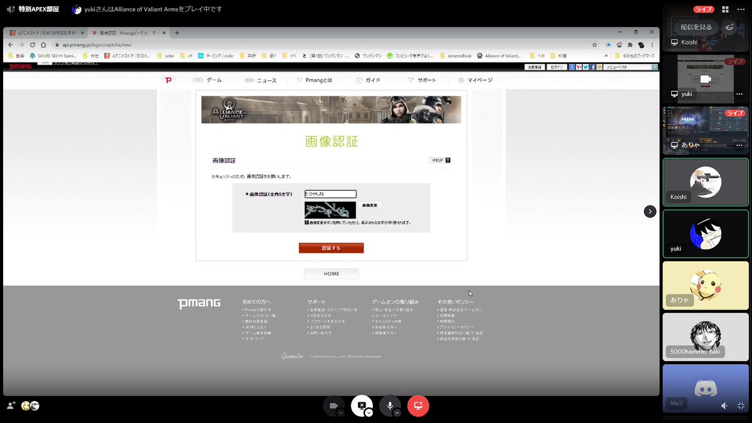The image size is (752, 423).
Task: Select ありゃ's ARENA stream thumbnail
Action: coord(706,130)
